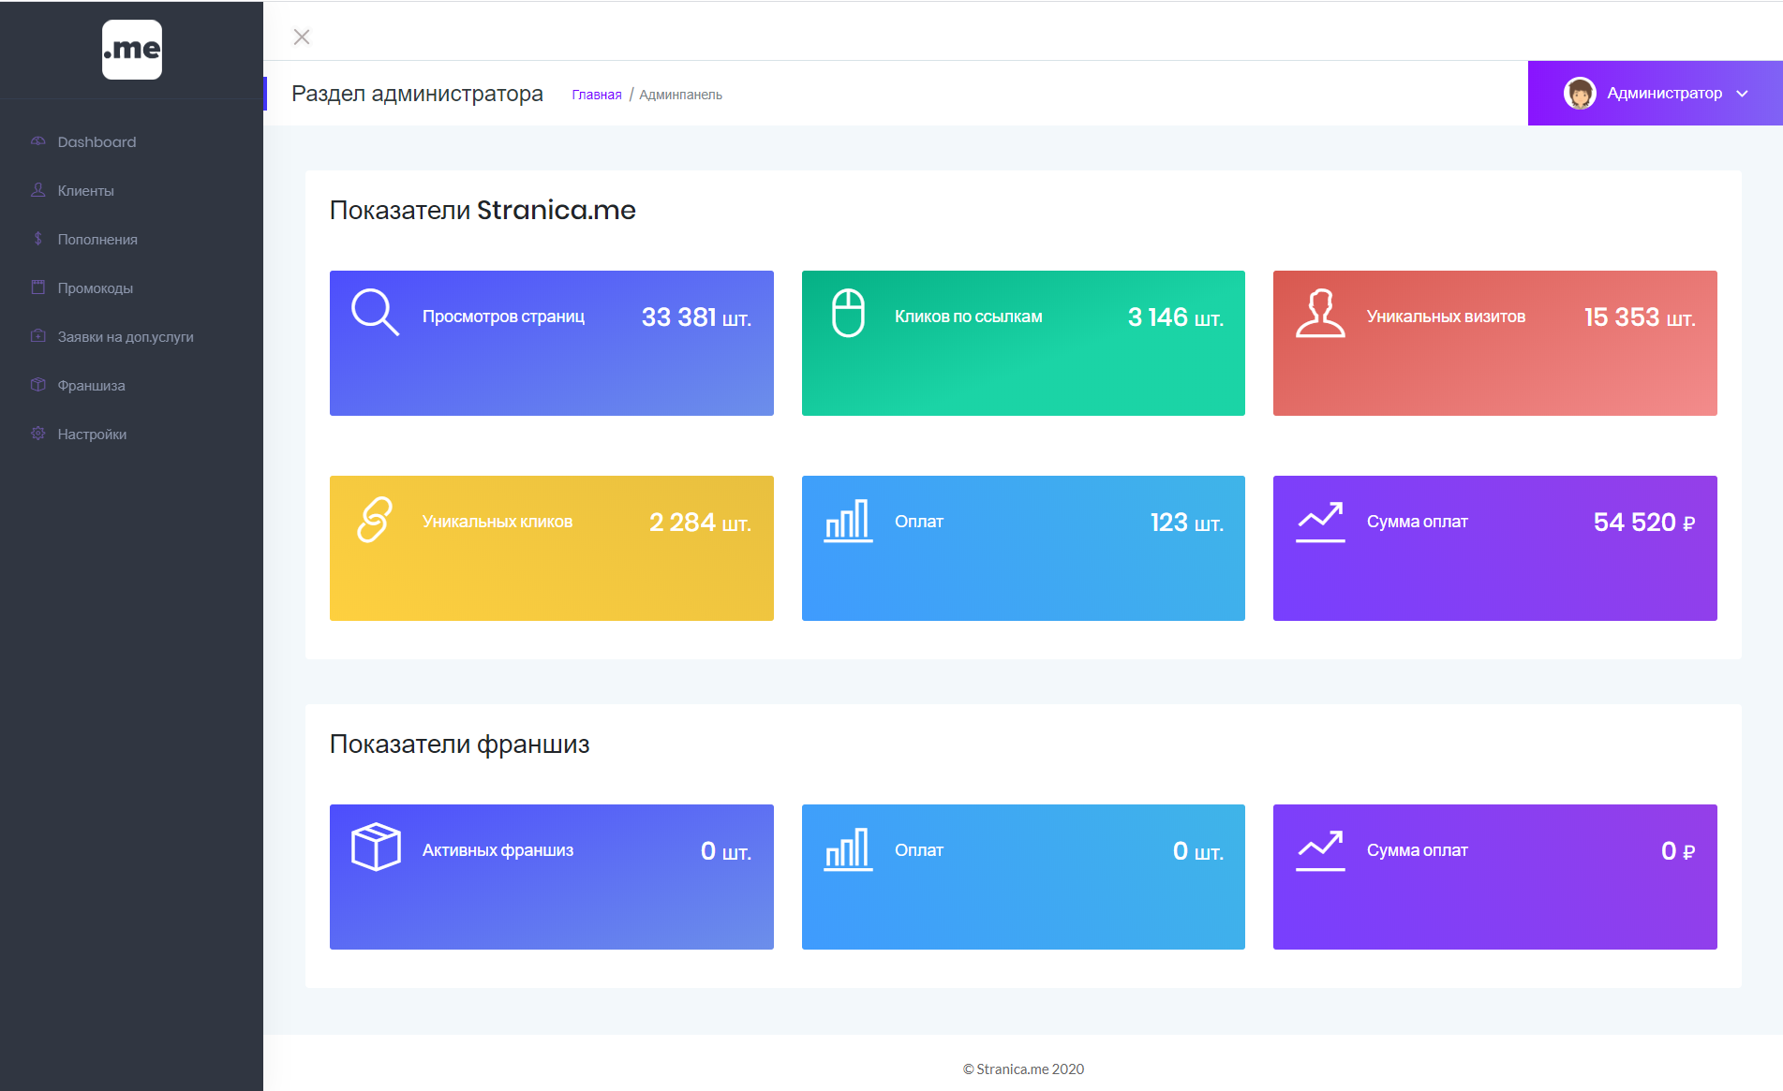Click the Администратор avatar picture
The height and width of the screenshot is (1091, 1783).
[x=1580, y=93]
